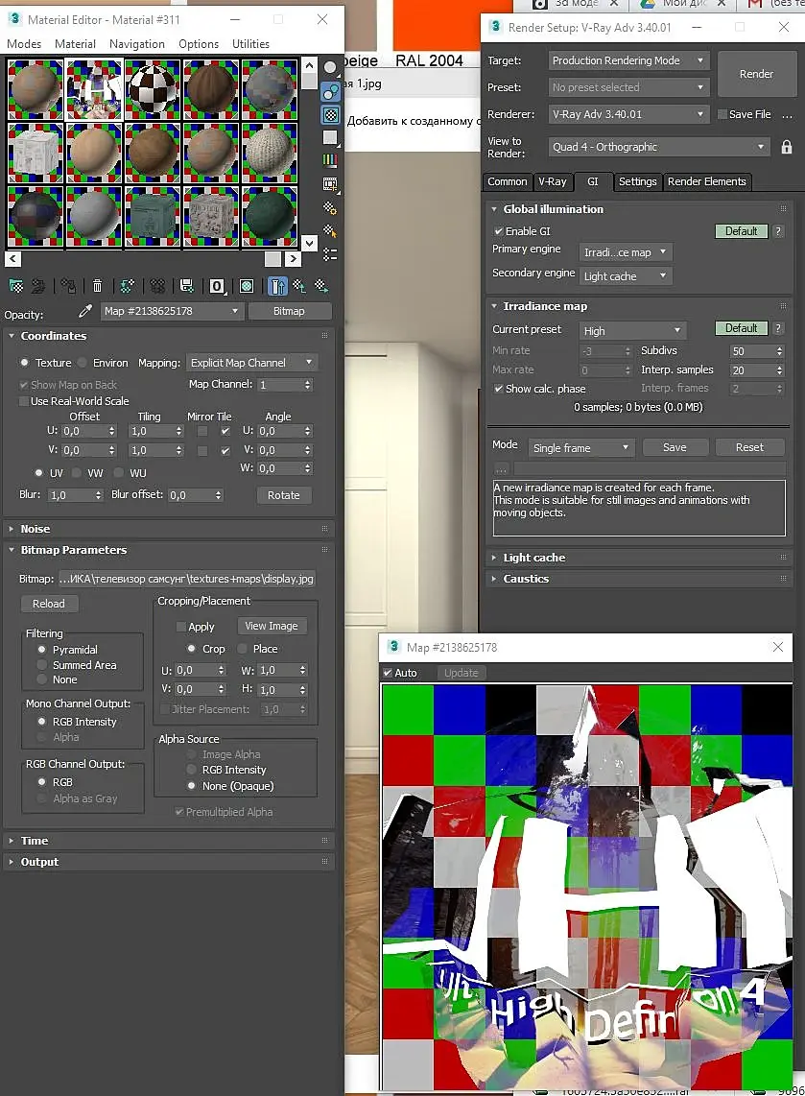
Task: Click the View Image button
Action: [272, 626]
